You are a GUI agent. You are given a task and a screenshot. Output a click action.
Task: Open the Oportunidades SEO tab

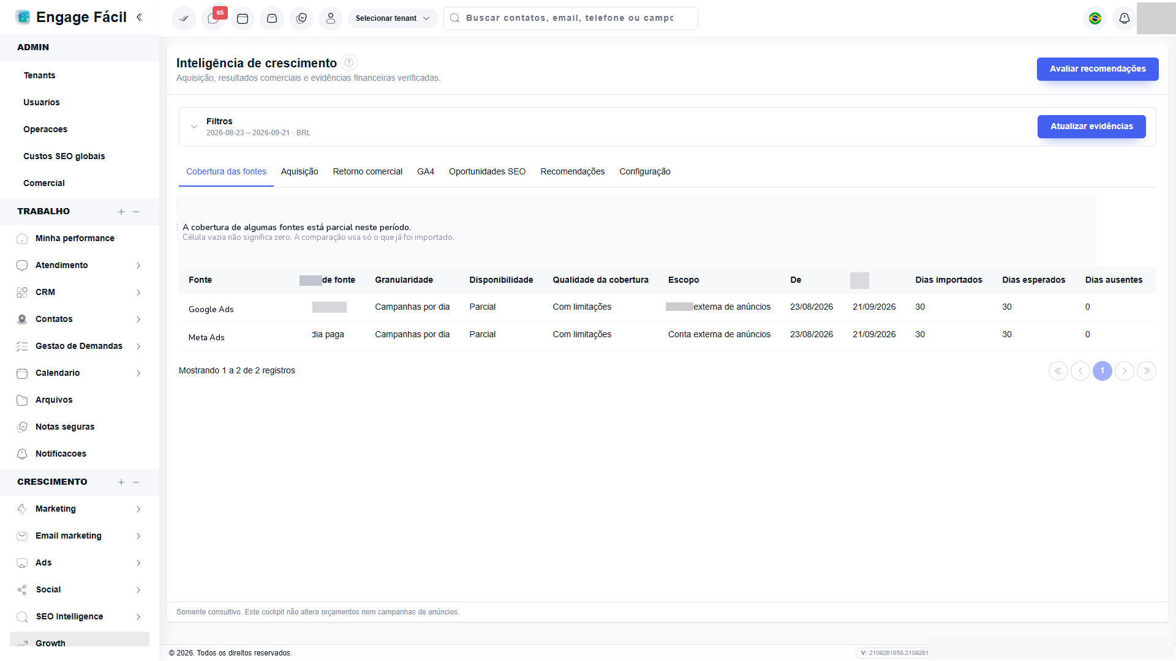pos(487,171)
